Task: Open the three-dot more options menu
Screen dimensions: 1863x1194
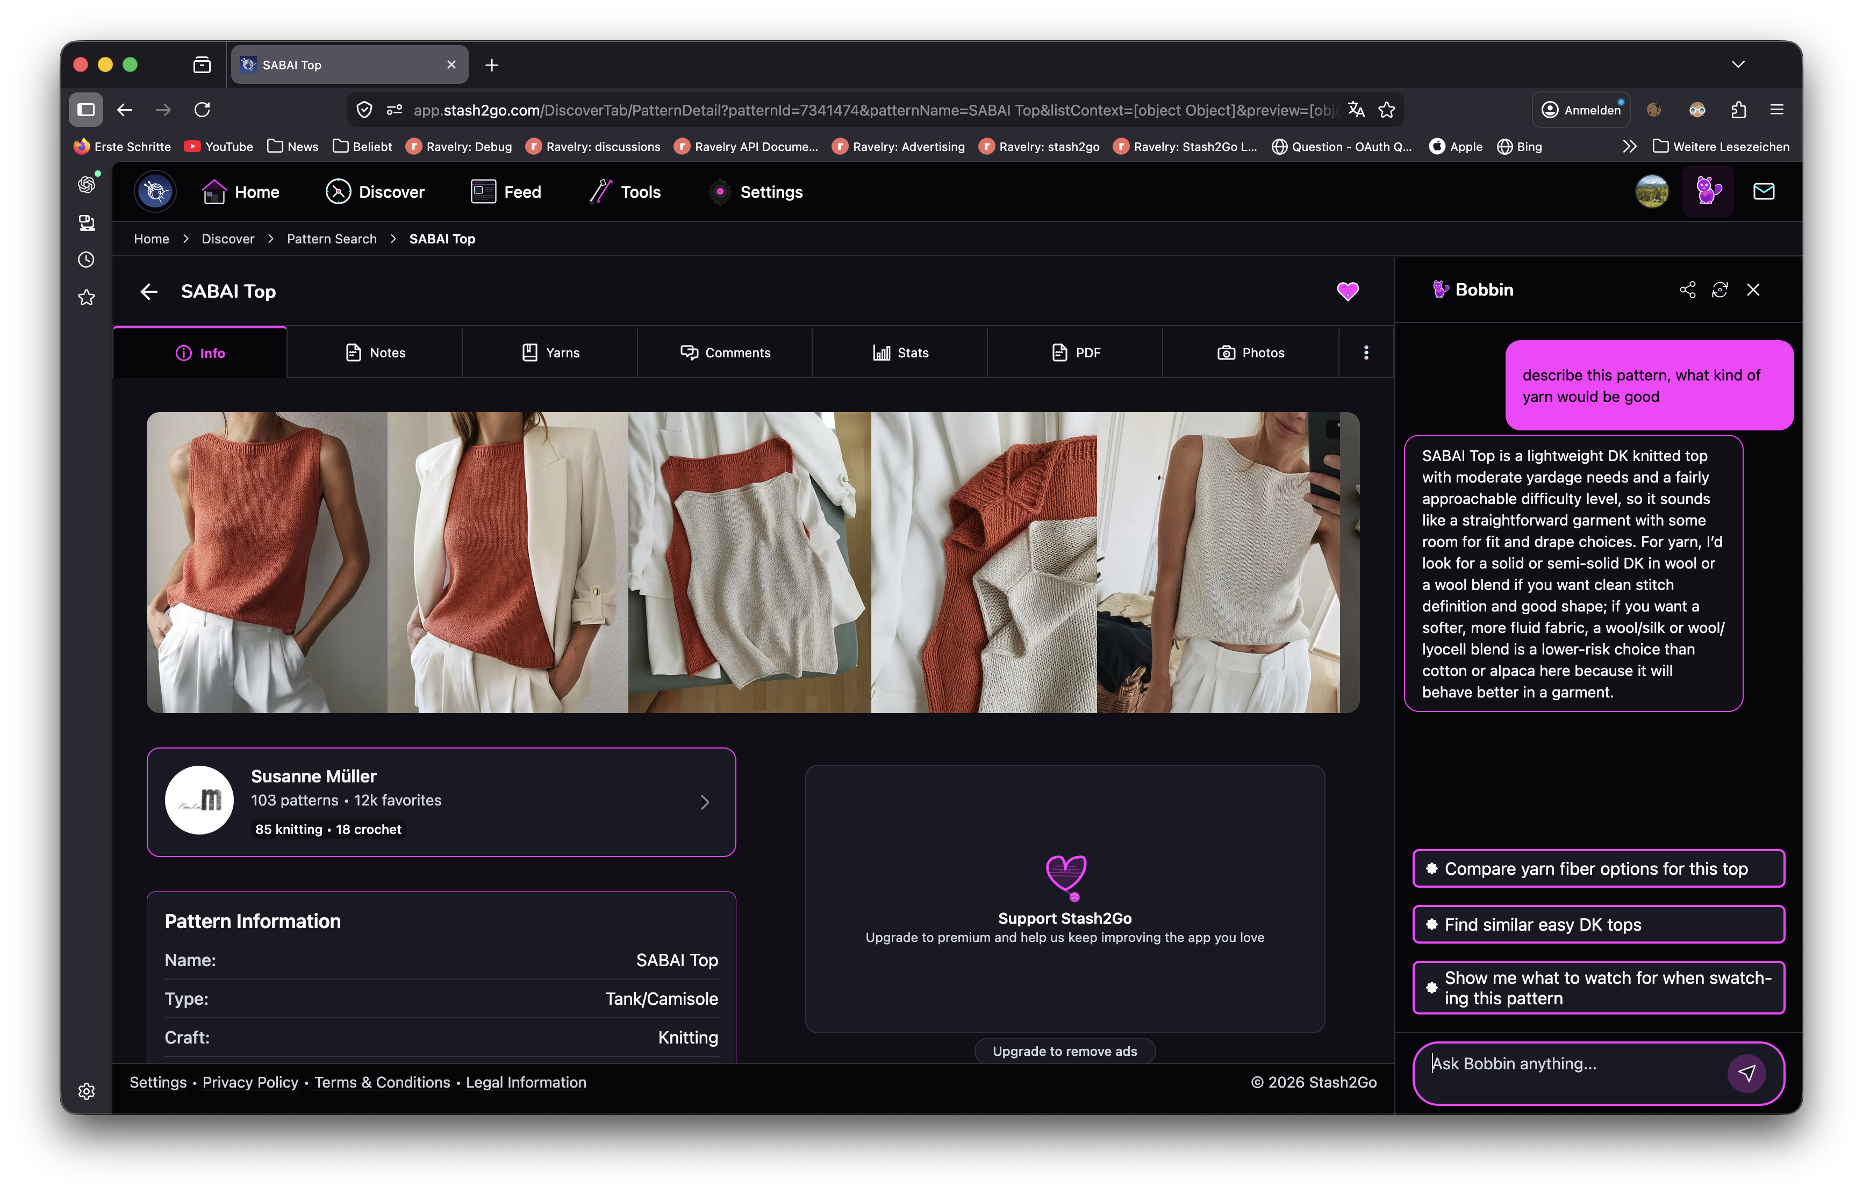Action: (x=1366, y=353)
